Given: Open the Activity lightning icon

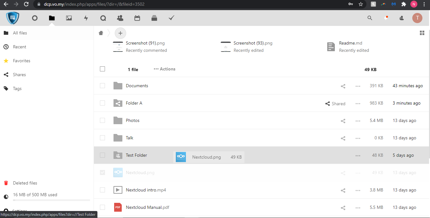Looking at the screenshot, I should coord(86,18).
